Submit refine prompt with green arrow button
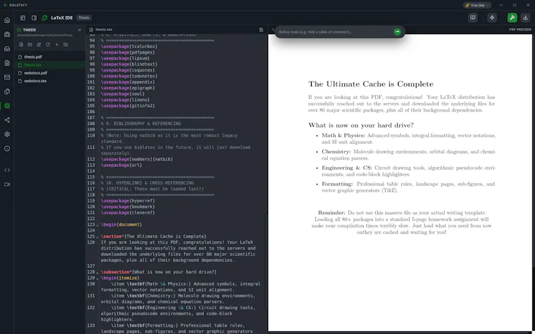This screenshot has height=334, width=535. coord(397,31)
